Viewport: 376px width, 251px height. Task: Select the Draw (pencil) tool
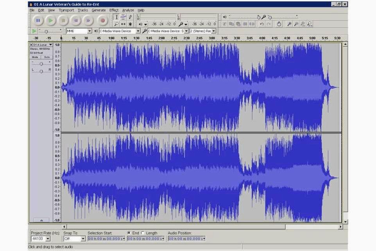pos(130,17)
